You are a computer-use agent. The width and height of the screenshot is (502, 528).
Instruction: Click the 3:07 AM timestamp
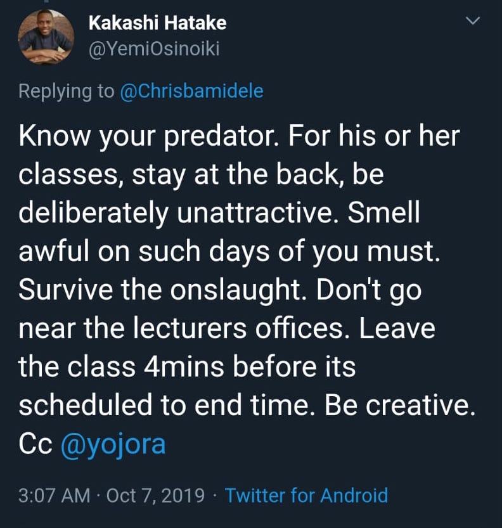click(x=55, y=496)
